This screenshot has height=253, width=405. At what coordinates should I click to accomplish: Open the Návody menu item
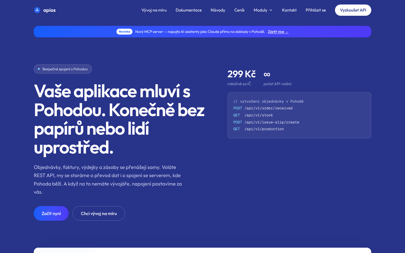(218, 10)
